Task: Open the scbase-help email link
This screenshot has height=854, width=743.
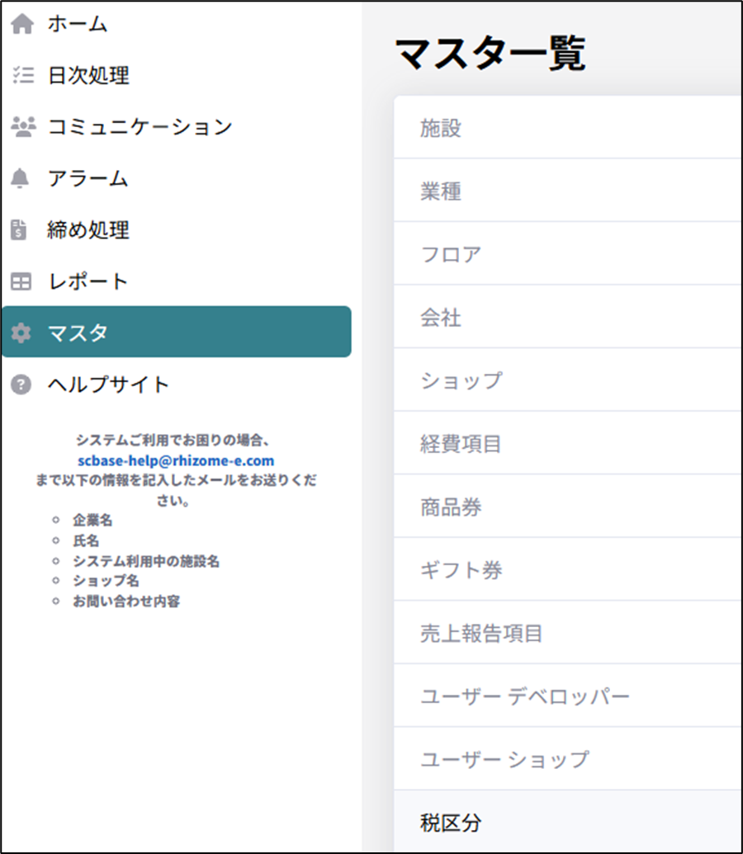Action: 176,460
